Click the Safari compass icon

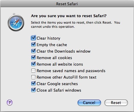coord(16,22)
